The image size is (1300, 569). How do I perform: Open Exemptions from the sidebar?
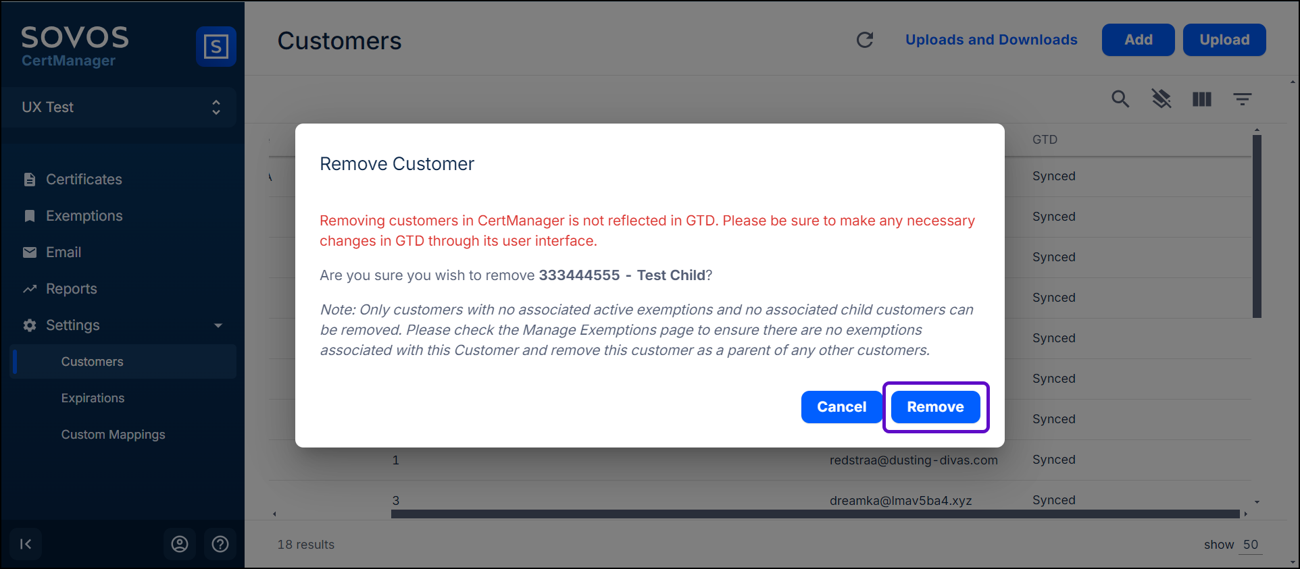coord(84,216)
